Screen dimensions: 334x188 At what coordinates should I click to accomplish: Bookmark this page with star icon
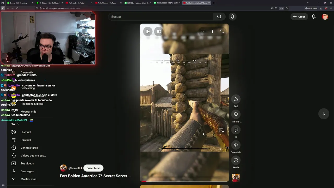point(287,8)
